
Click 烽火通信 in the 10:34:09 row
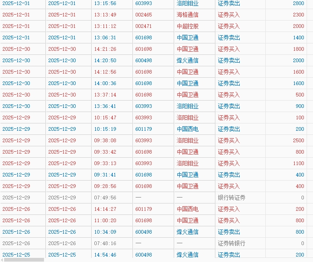(x=187, y=232)
